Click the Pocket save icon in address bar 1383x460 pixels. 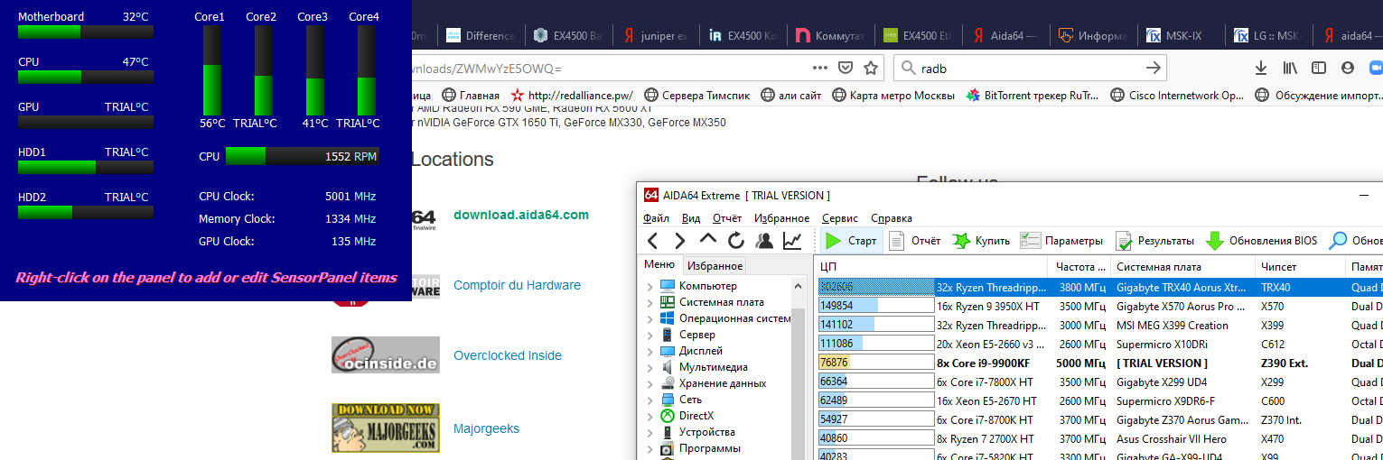coord(846,68)
